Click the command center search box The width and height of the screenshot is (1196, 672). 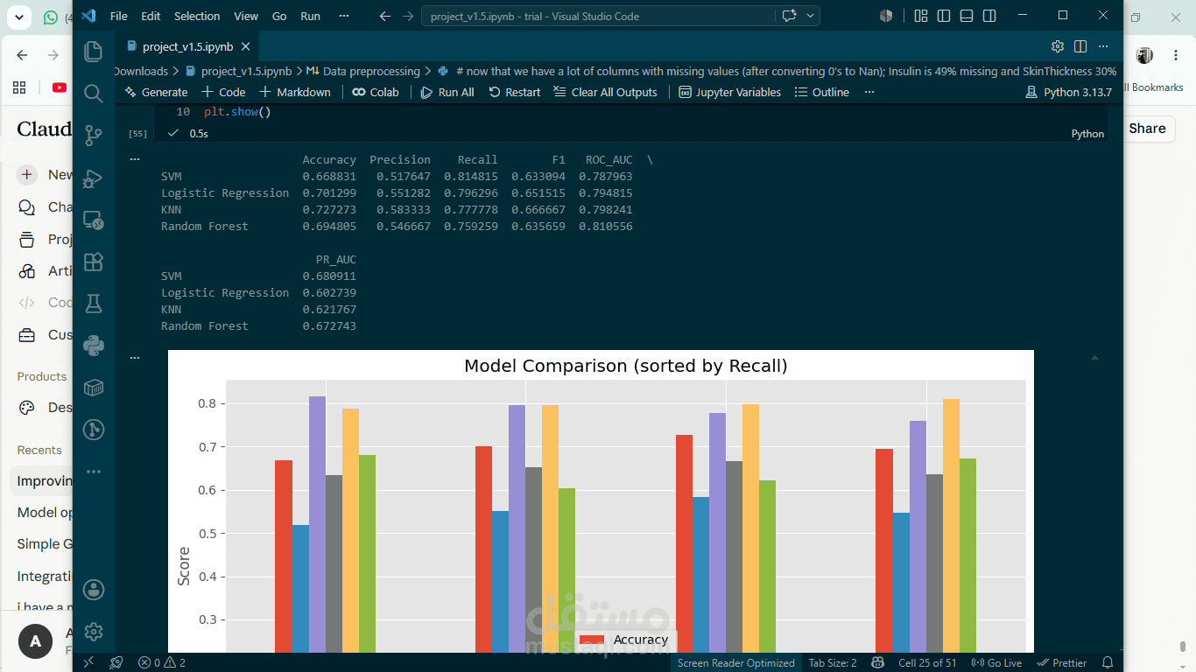click(600, 16)
